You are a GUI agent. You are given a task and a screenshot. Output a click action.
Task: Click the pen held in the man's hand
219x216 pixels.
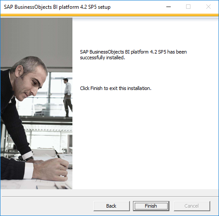58,154
